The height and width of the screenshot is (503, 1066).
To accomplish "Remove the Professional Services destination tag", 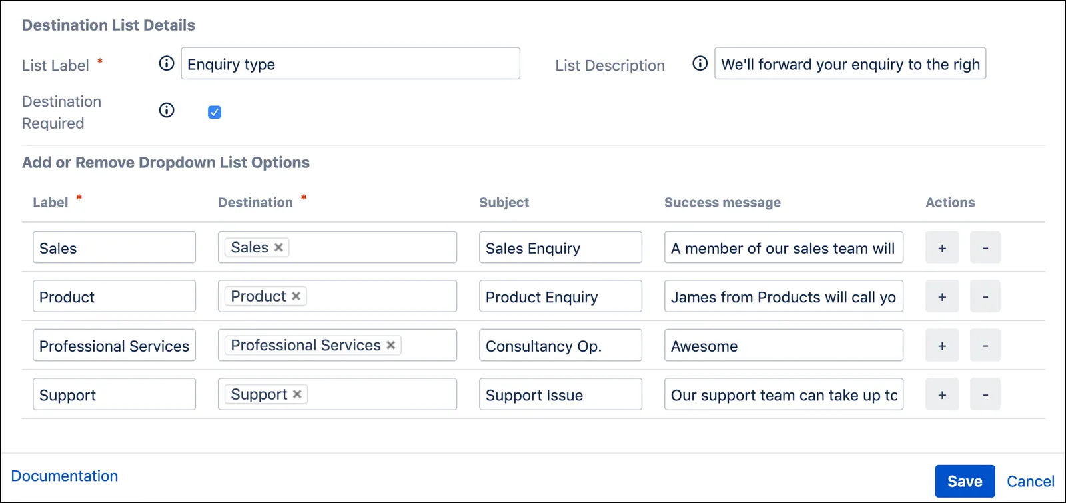I will tap(391, 345).
